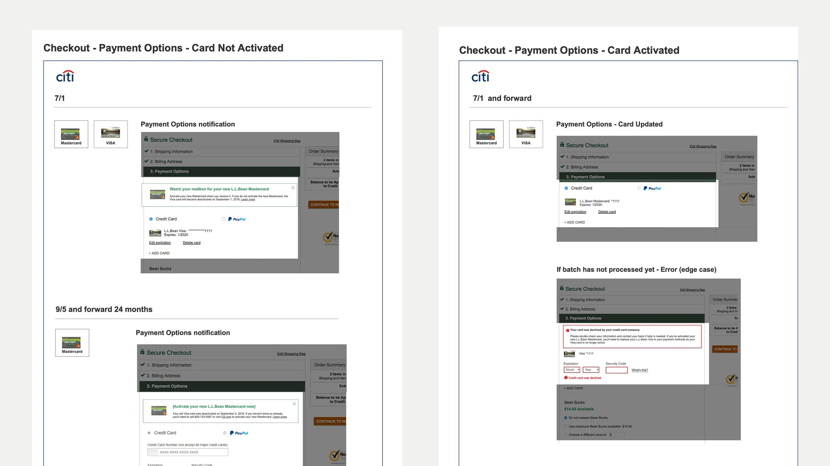Click 'Edit Shopping Bag' in Card Updated mockup
Viewport: 830px width, 466px height.
click(x=703, y=146)
